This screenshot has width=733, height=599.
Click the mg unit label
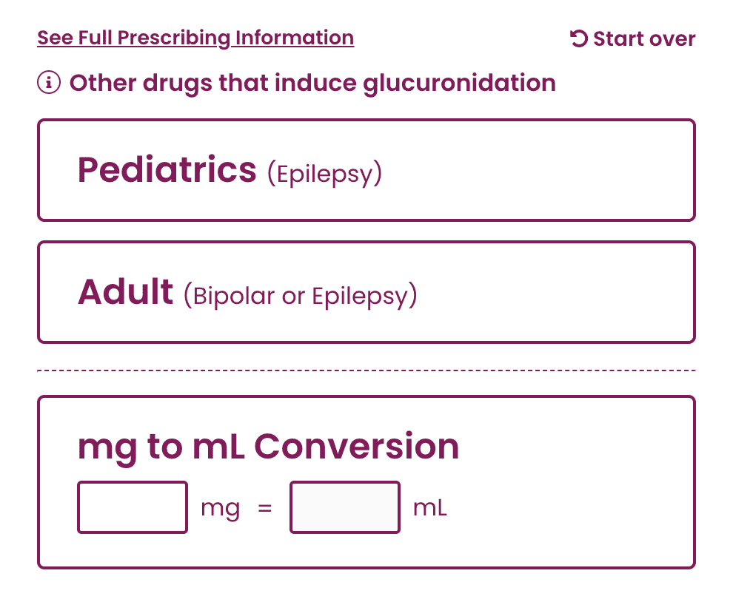click(220, 508)
